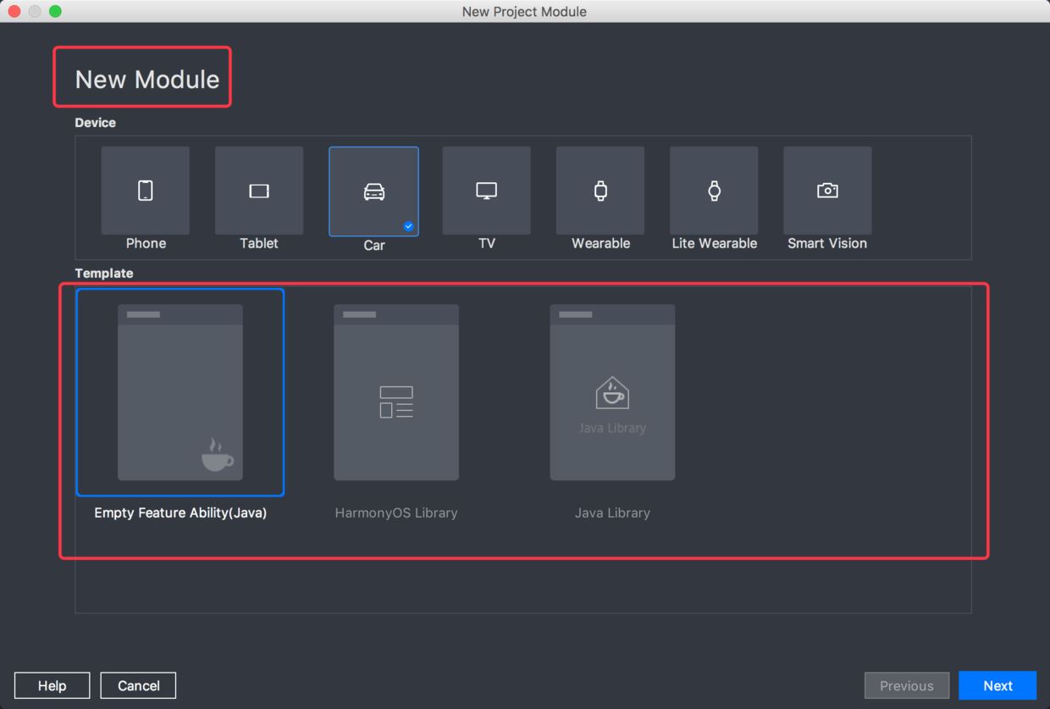The height and width of the screenshot is (709, 1050).
Task: Click the "Car" label text
Action: click(x=373, y=245)
